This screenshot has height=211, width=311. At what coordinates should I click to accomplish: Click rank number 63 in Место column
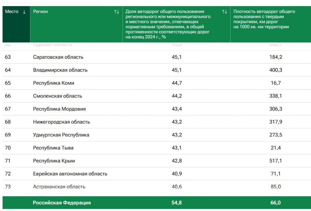[x=8, y=57]
